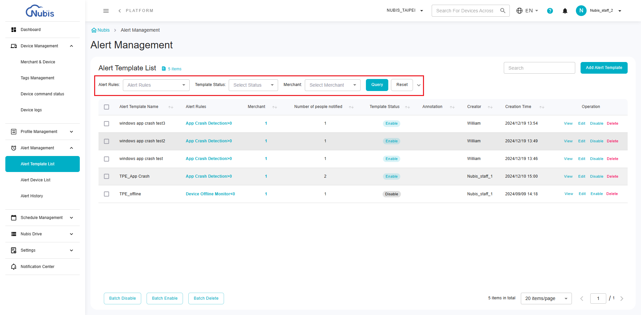Open Merchant & Device menu item
The image size is (641, 315).
coord(38,62)
